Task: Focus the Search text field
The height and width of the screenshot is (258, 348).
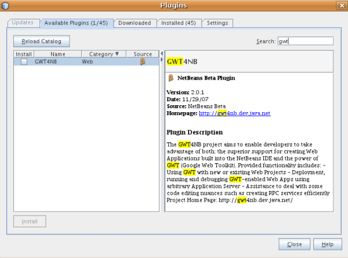Action: coord(306,41)
